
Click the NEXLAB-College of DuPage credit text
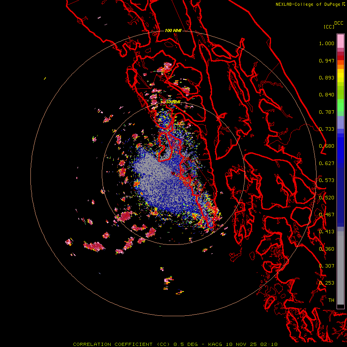[x=308, y=4]
